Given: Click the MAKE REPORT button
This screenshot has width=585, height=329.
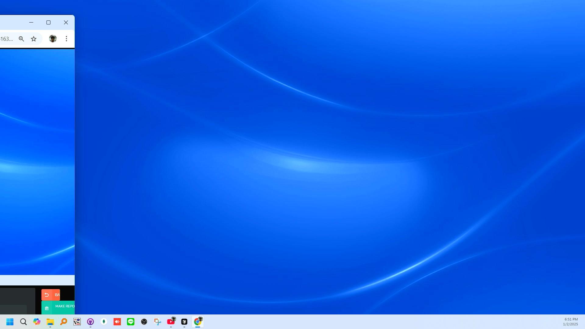Looking at the screenshot, I should click(58, 307).
